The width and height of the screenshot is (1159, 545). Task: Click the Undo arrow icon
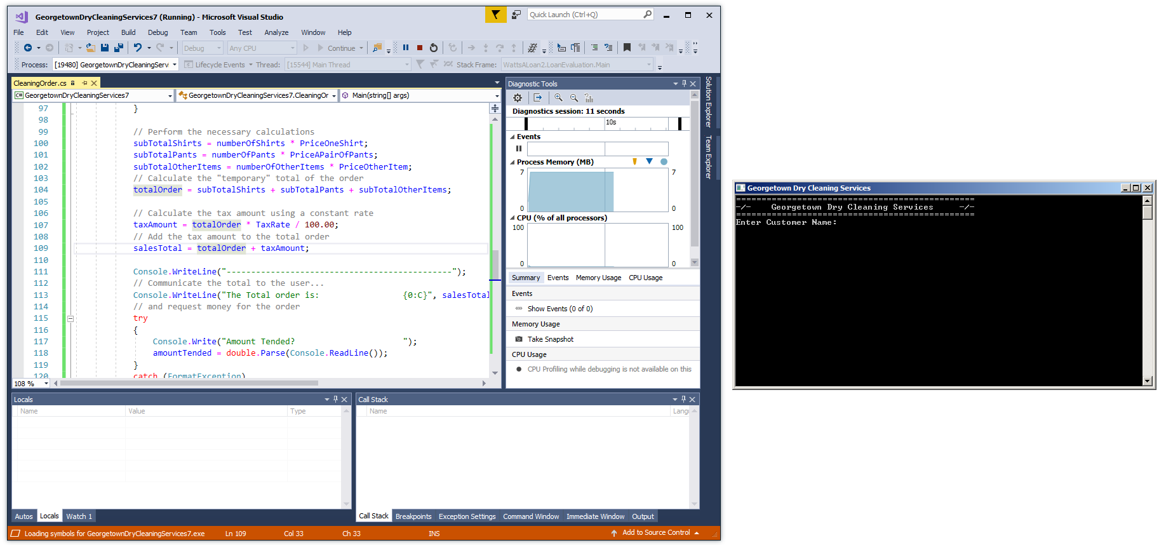click(137, 48)
